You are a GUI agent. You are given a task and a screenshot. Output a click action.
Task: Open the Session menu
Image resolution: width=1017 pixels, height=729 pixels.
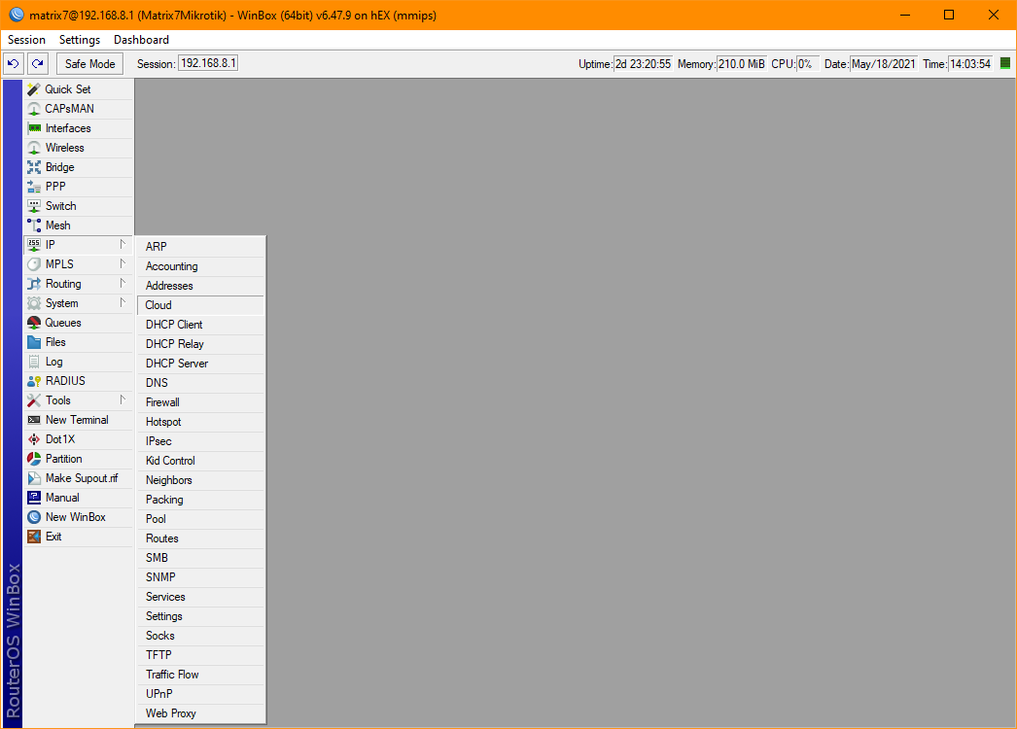point(26,40)
